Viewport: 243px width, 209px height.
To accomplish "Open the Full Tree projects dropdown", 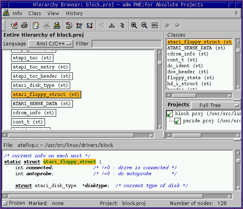I will (215, 105).
